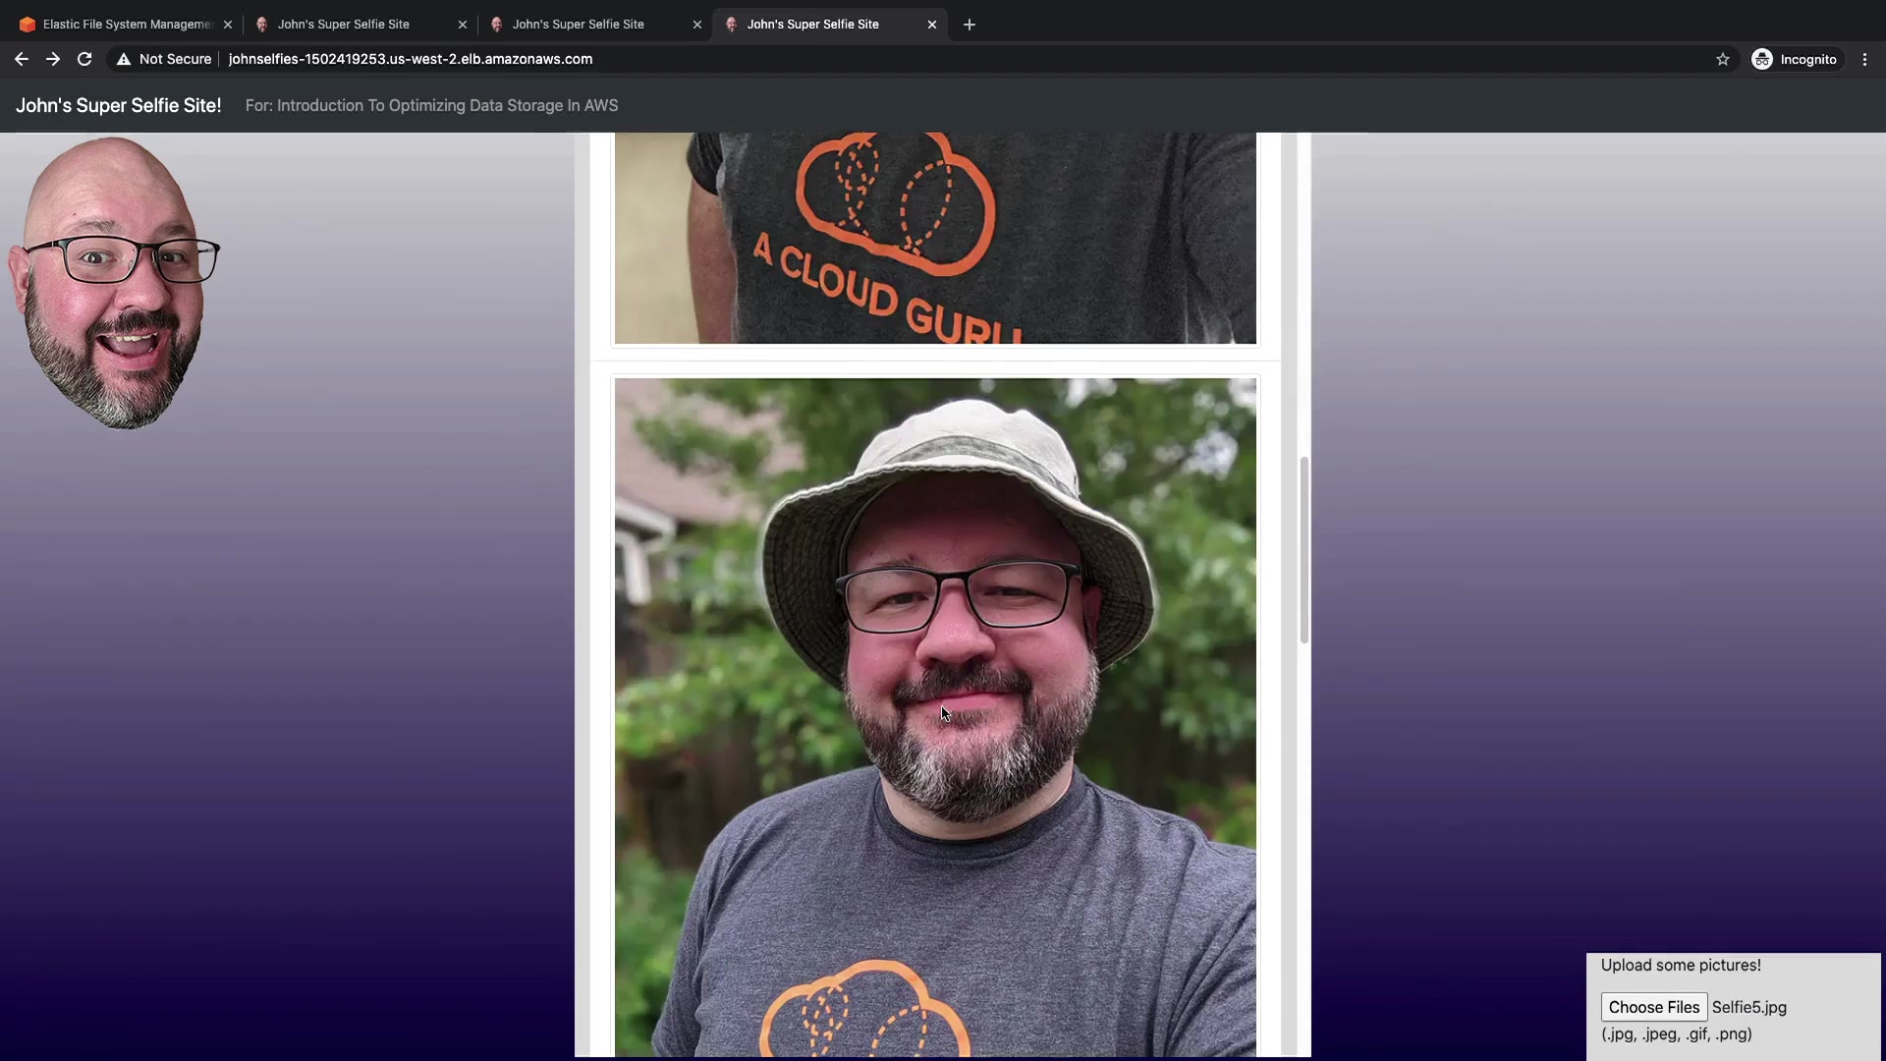Close the active Selfie Site tab
Viewport: 1886px width, 1061px height.
(932, 25)
